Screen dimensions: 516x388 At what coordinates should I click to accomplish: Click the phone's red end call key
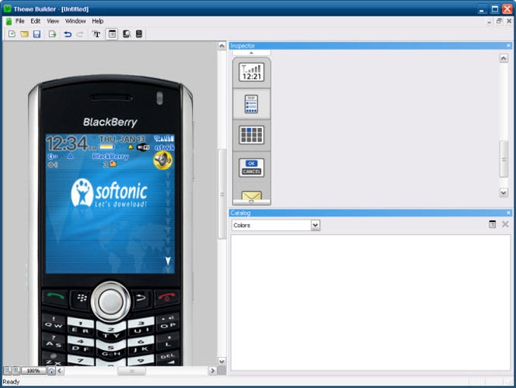(167, 298)
